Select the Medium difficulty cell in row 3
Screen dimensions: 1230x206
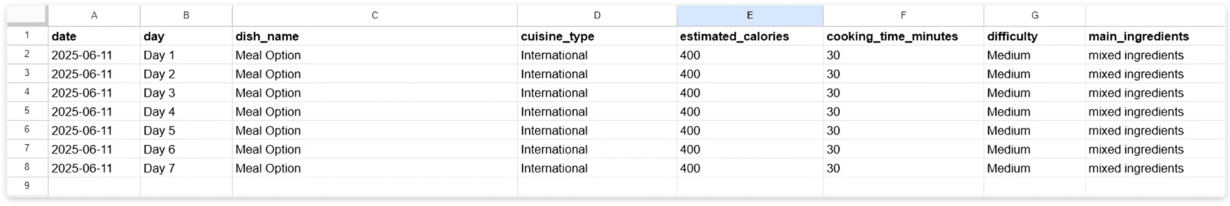[1035, 74]
